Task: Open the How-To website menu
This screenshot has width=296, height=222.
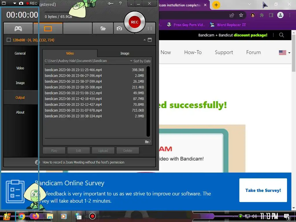Action: pyautogui.click(x=193, y=52)
